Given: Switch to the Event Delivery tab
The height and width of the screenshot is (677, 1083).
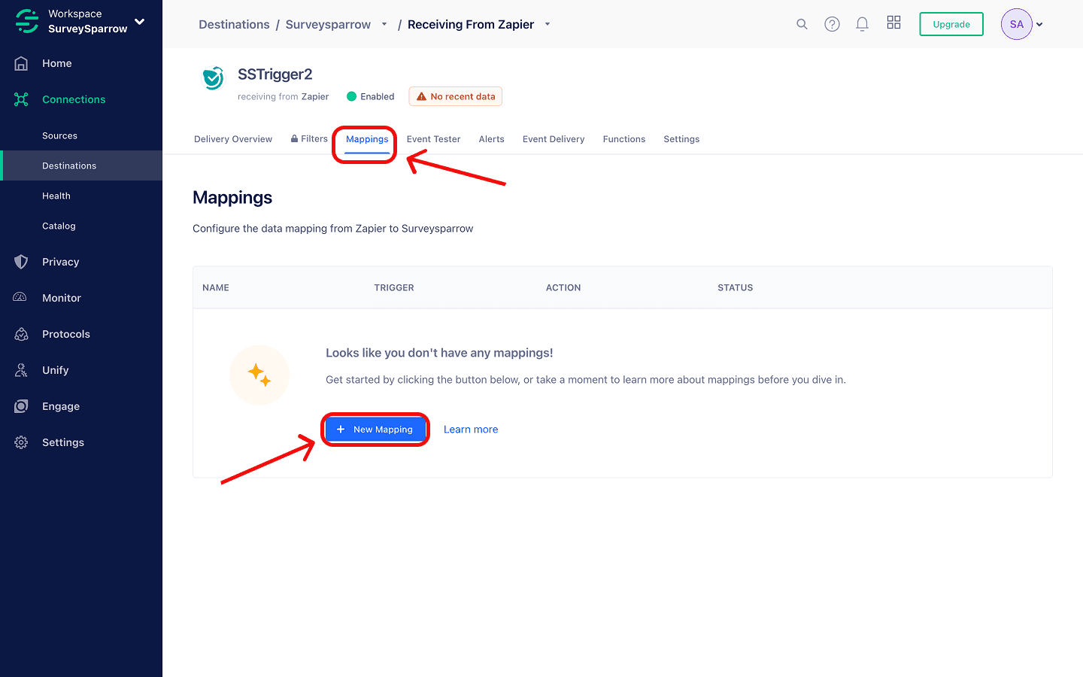Looking at the screenshot, I should (x=554, y=139).
